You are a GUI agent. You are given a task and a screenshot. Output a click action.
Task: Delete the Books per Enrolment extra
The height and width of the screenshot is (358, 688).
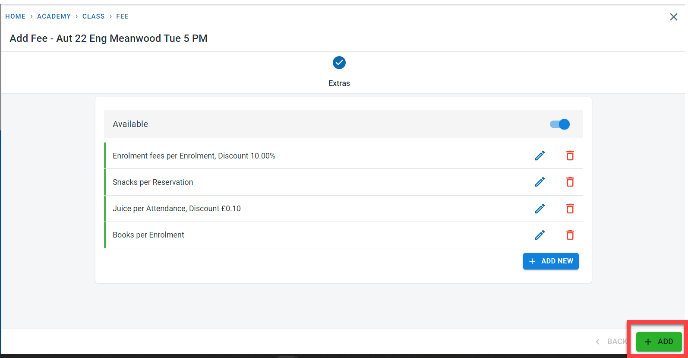[570, 235]
